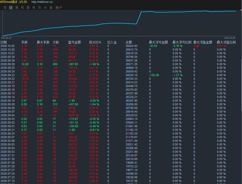242x184 pixels.
Task: Click the 最大浮亏比例 column header
Action: pos(182,42)
